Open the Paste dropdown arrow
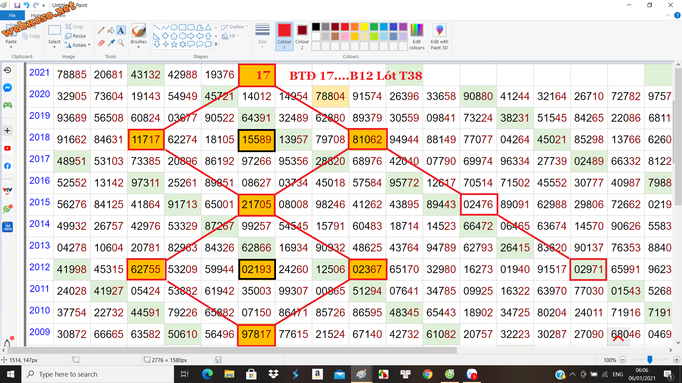The height and width of the screenshot is (383, 682). coord(11,46)
